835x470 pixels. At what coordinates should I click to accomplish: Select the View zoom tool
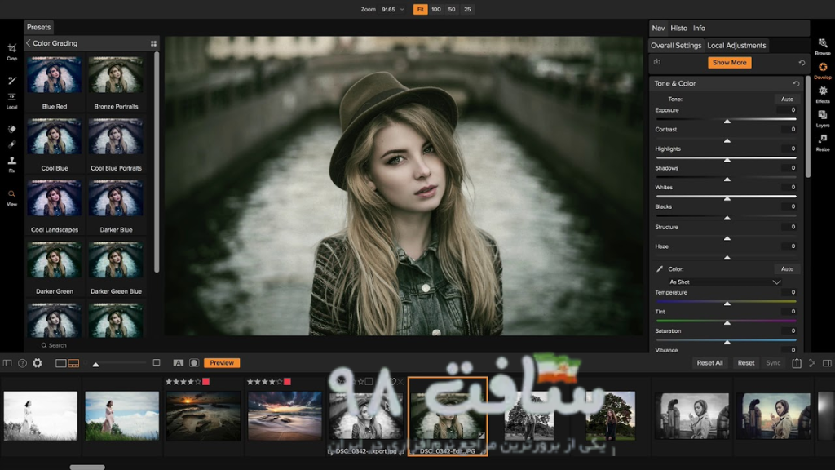pos(11,197)
